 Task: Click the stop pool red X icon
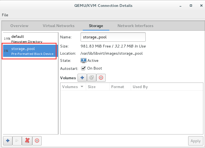(x=27, y=141)
